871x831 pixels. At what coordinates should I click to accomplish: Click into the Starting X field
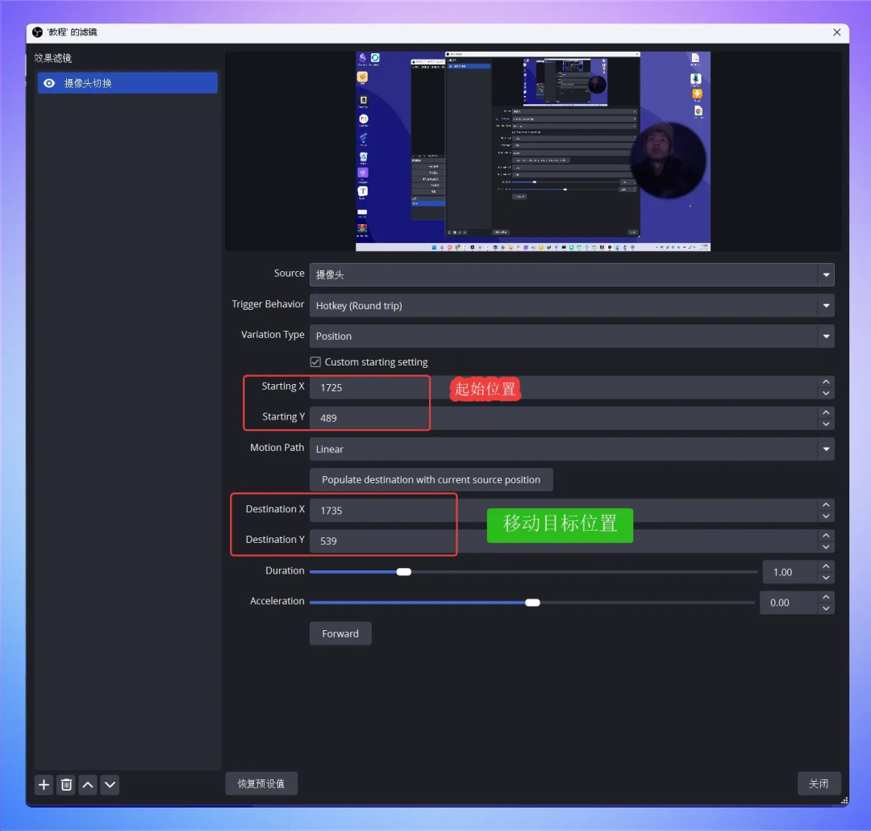(556, 388)
